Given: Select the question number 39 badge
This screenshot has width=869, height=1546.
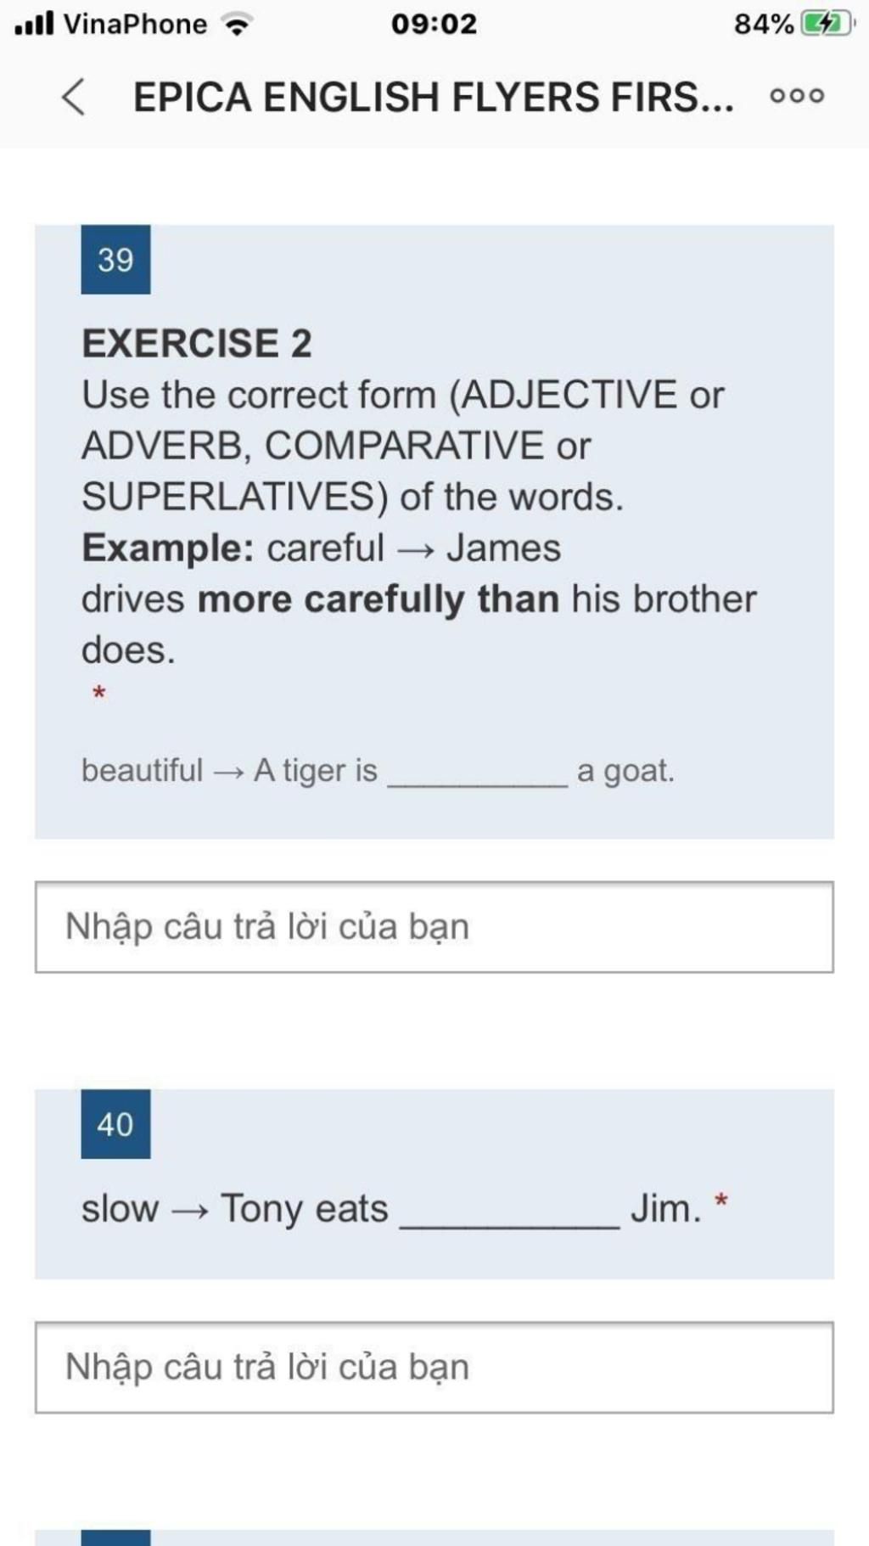Looking at the screenshot, I should click(x=115, y=260).
